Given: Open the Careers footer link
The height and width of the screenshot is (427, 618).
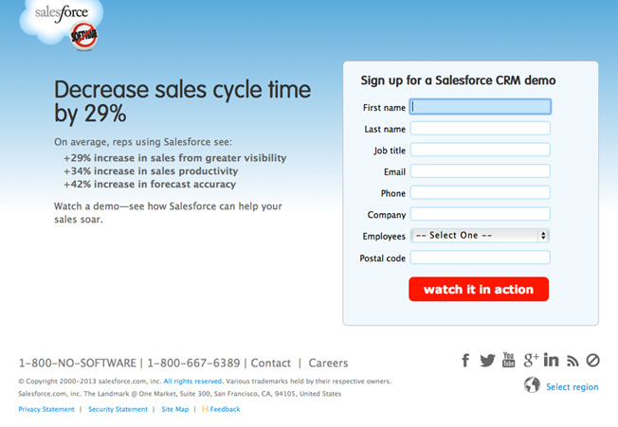Looking at the screenshot, I should click(x=328, y=363).
